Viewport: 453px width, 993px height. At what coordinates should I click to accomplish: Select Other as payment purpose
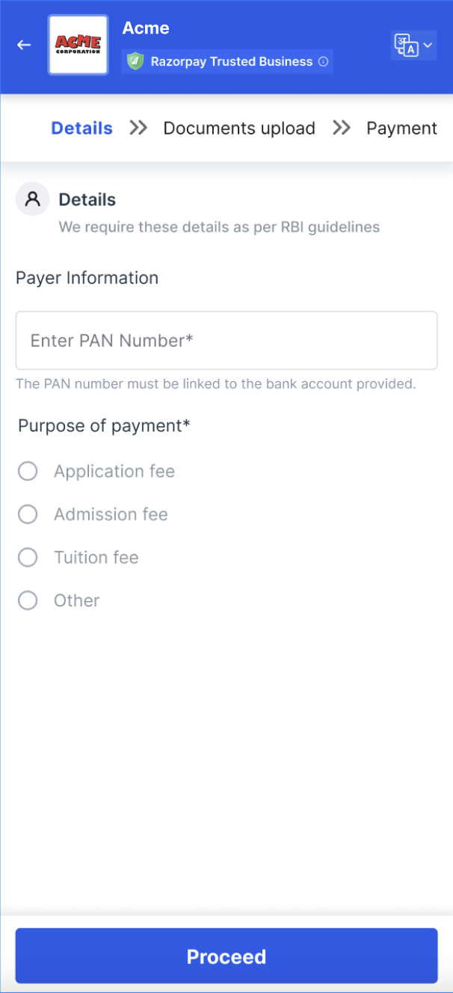[x=28, y=600]
